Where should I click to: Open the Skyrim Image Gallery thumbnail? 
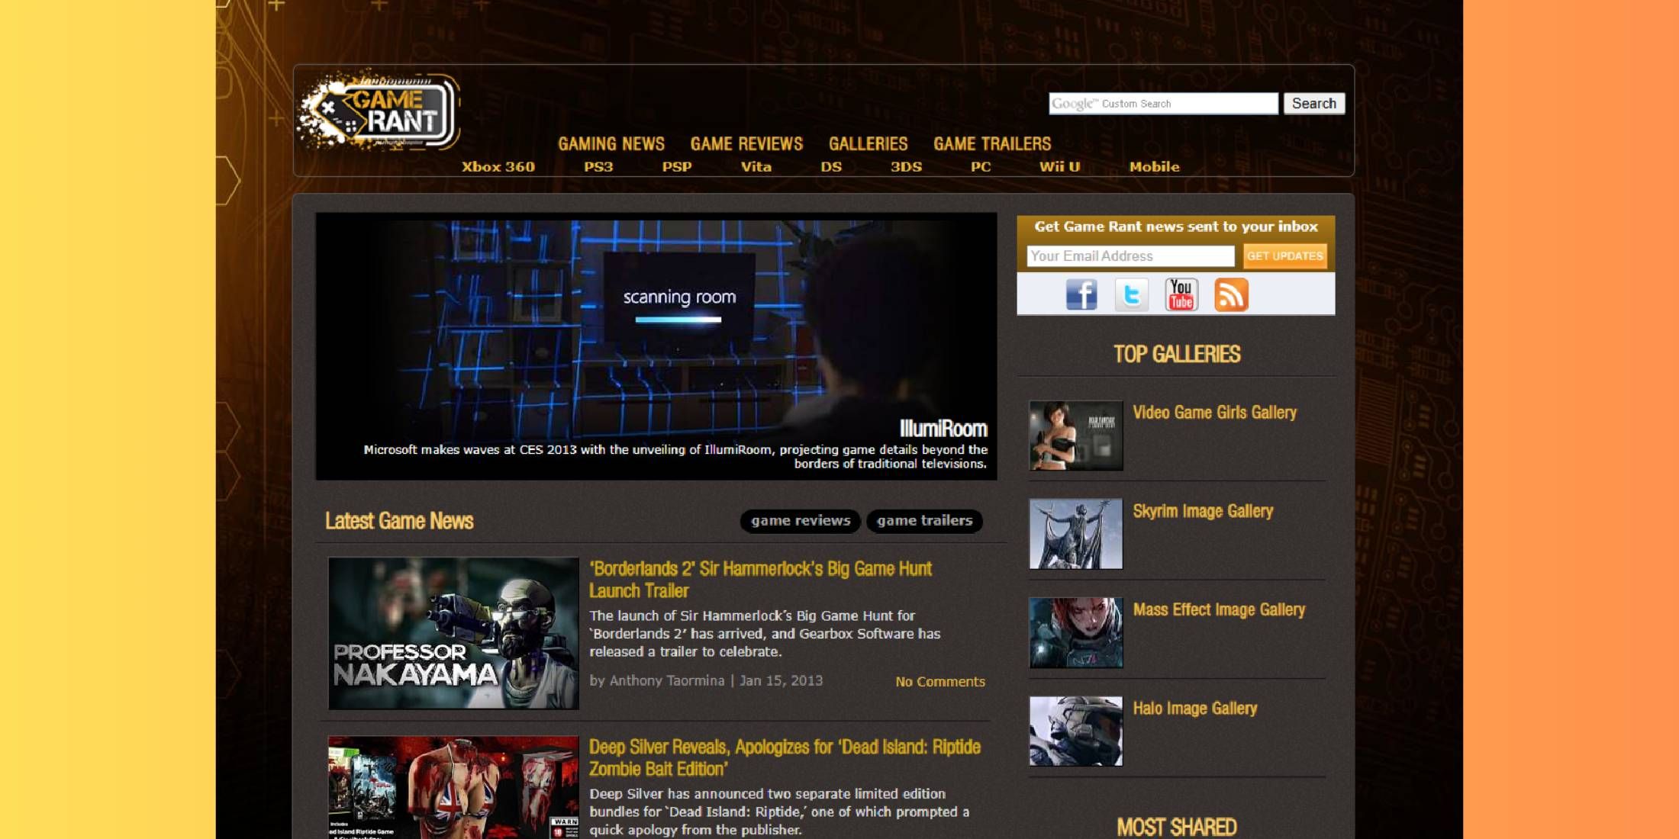point(1076,534)
